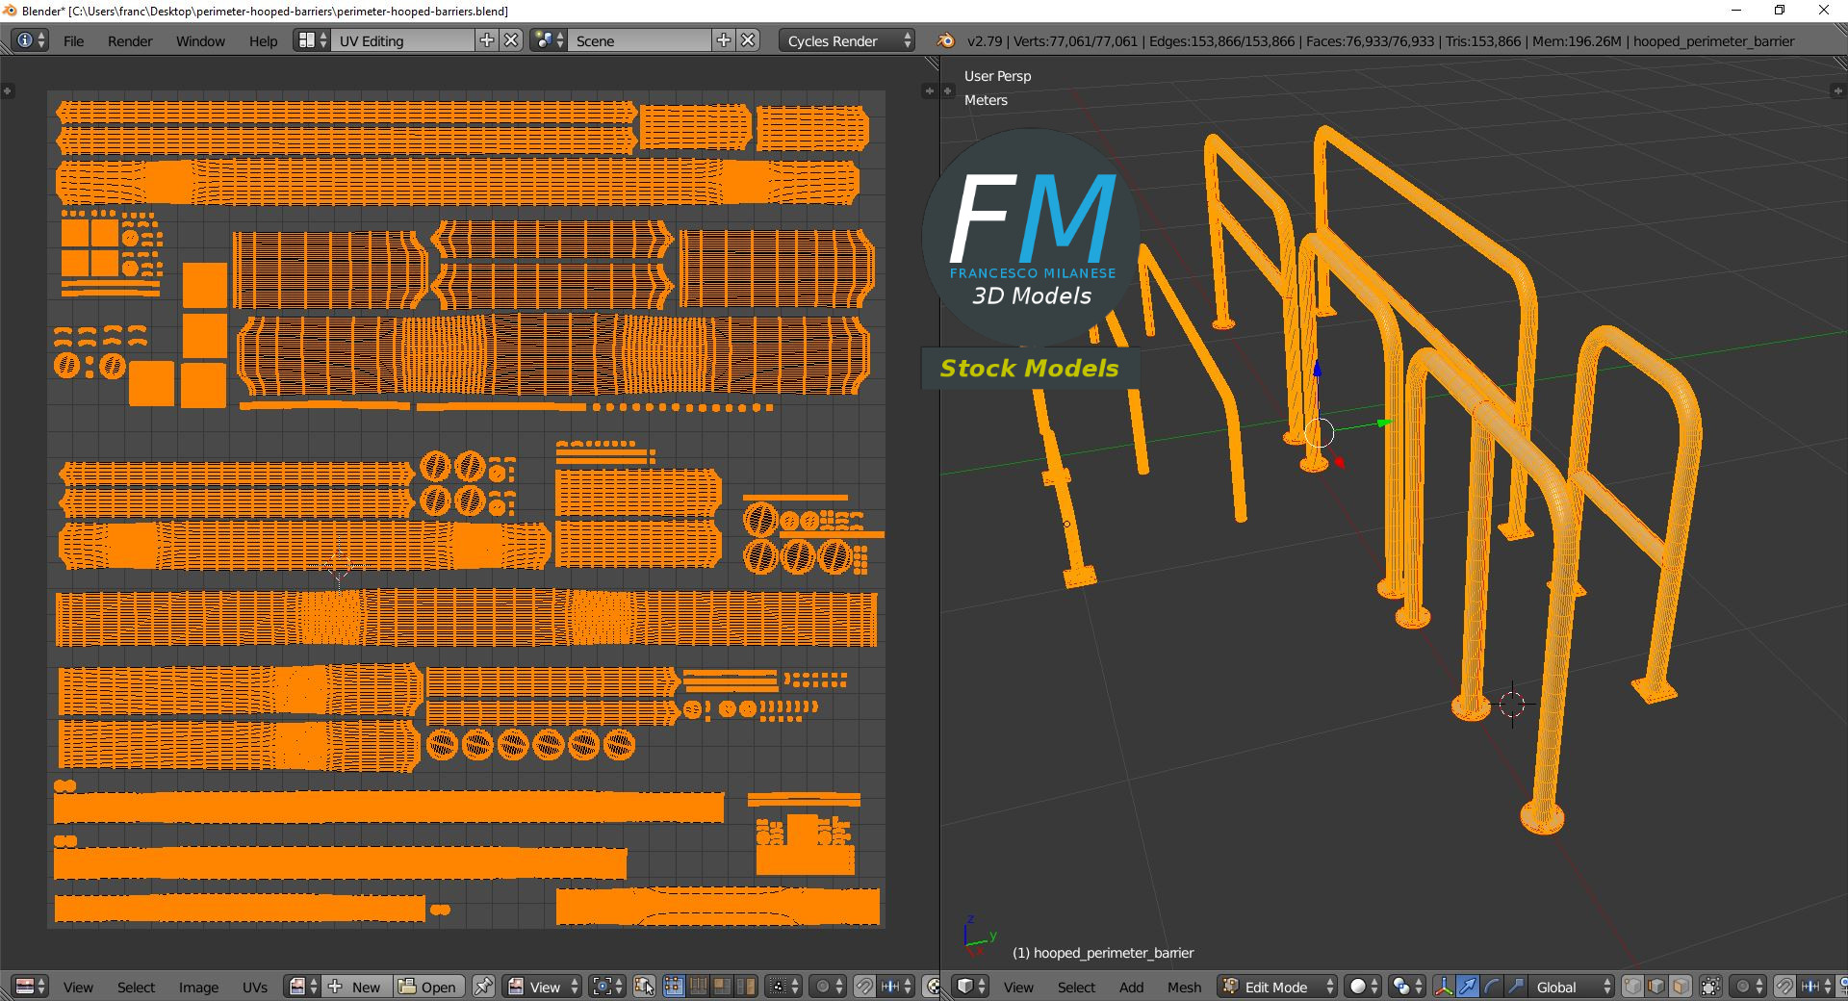Screen dimensions: 1848x1001
Task: Open the Mesh menu
Action: pos(1184,987)
